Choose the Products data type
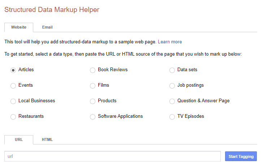 [x=92, y=101]
